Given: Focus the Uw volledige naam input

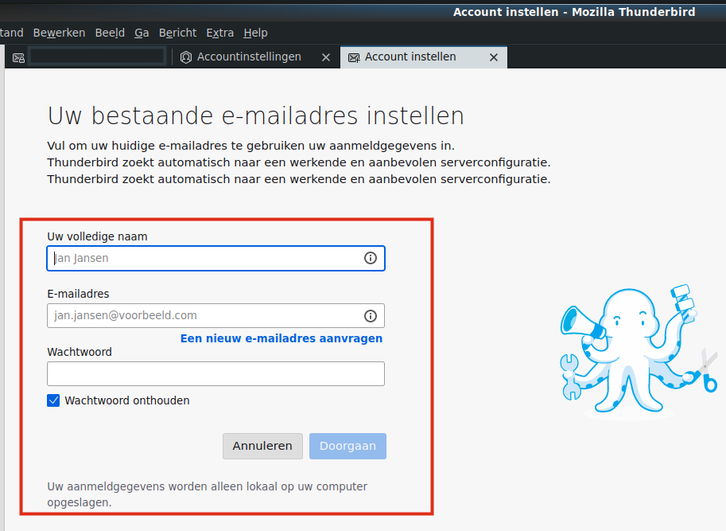Looking at the screenshot, I should pos(215,258).
